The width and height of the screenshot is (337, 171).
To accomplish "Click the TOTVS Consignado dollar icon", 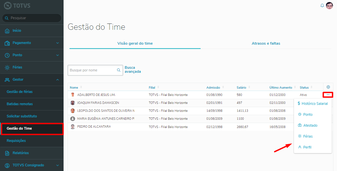I will point(7,165).
